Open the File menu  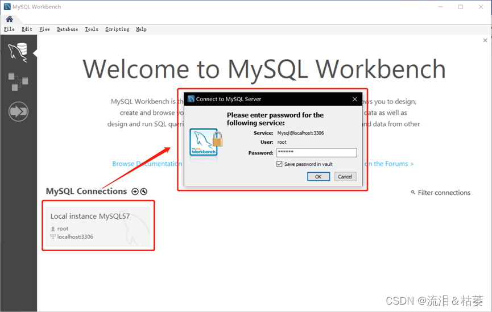(x=9, y=29)
